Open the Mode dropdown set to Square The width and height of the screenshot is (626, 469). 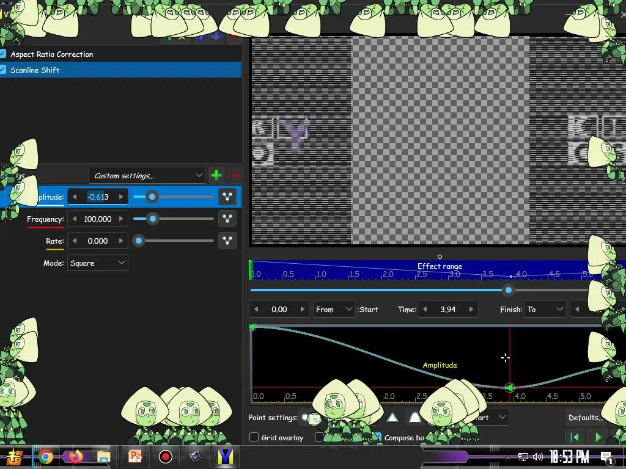coord(98,263)
